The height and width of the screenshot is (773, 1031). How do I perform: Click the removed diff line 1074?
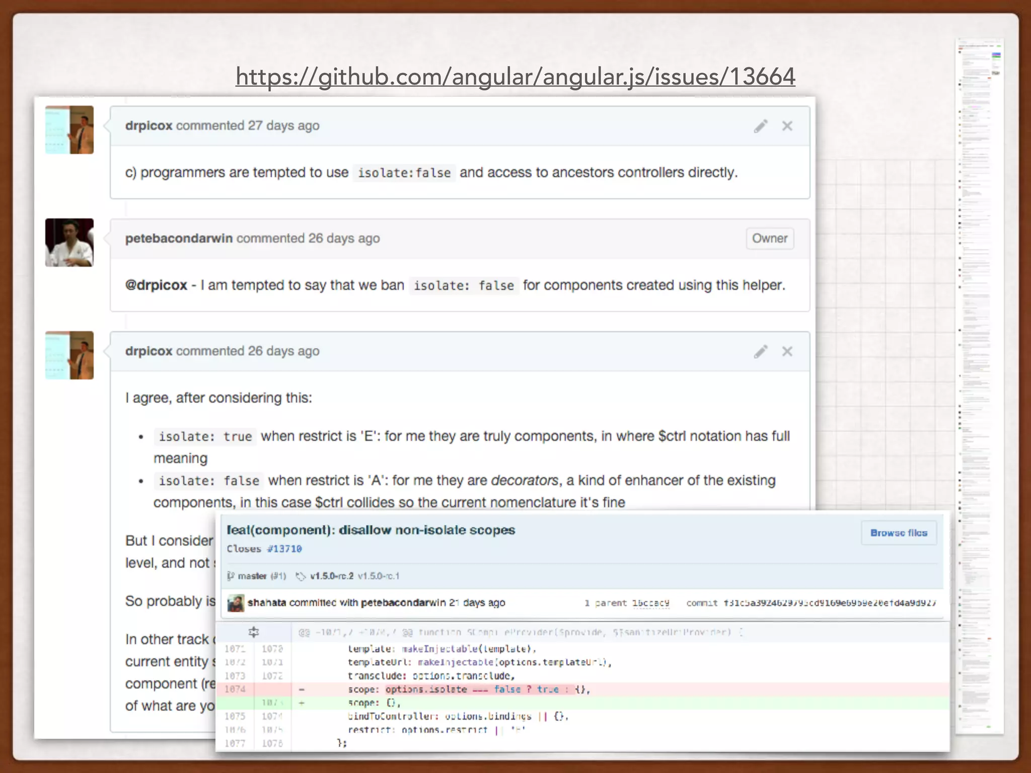[x=582, y=689]
